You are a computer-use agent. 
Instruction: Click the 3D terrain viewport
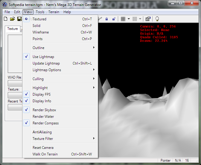148,90
